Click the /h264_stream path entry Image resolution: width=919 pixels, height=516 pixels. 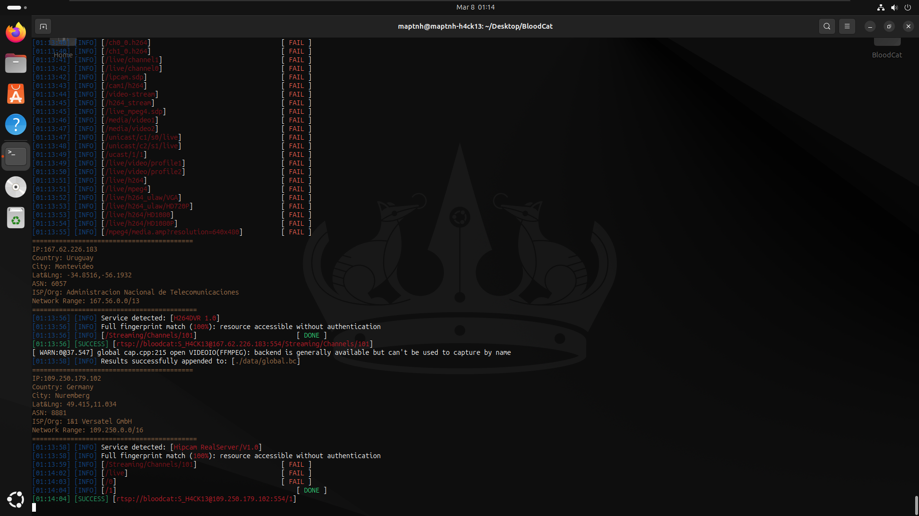128,103
